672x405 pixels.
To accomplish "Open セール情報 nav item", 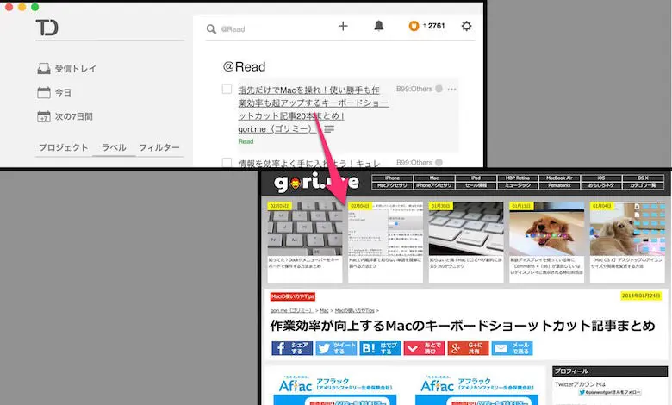I will tap(476, 185).
